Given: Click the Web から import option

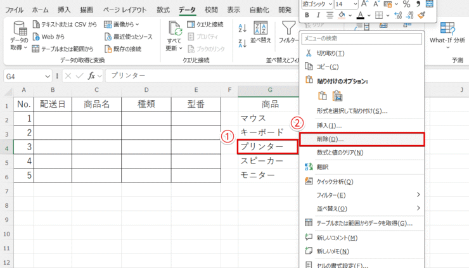Looking at the screenshot, I should (48, 37).
